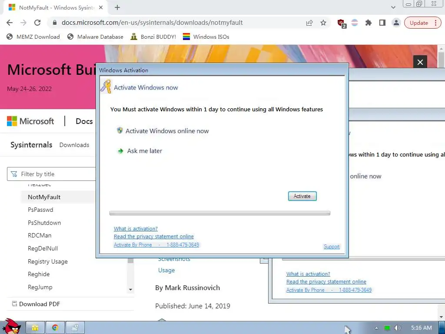Click the Usage article link
Image resolution: width=445 pixels, height=334 pixels.
click(x=166, y=270)
